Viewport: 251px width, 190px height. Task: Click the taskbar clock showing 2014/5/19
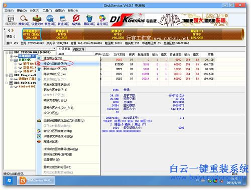234,181
